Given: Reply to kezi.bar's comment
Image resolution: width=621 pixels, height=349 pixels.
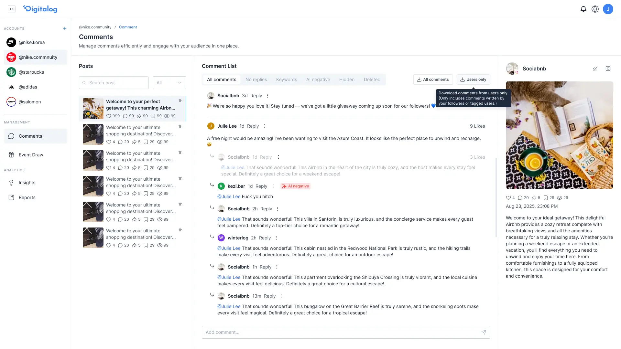Looking at the screenshot, I should tap(261, 186).
